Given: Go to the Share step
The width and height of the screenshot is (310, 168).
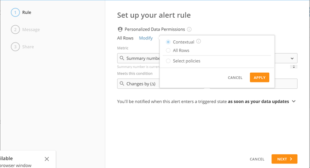Looking at the screenshot, I should (28, 47).
